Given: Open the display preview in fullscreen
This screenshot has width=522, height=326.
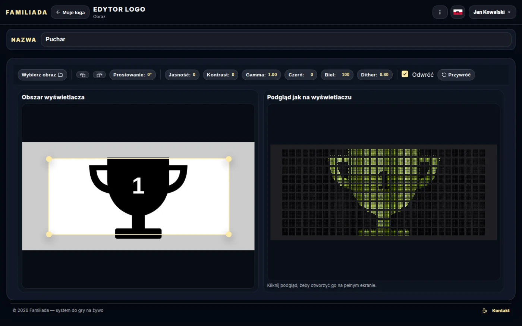Looking at the screenshot, I should (384, 192).
